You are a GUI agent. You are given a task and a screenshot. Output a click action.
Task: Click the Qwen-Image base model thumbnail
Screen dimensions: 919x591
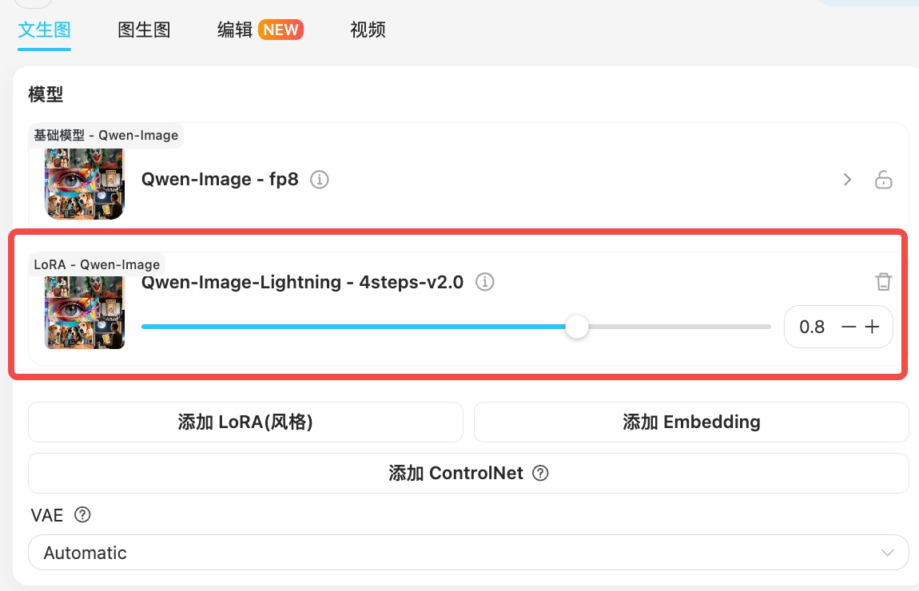pyautogui.click(x=85, y=184)
